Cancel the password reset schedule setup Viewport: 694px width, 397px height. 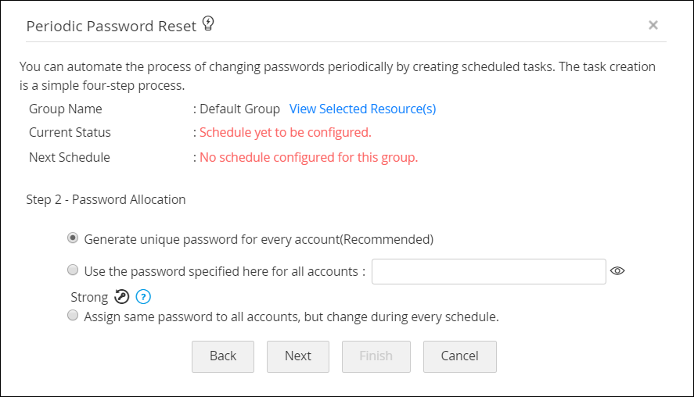pos(459,356)
